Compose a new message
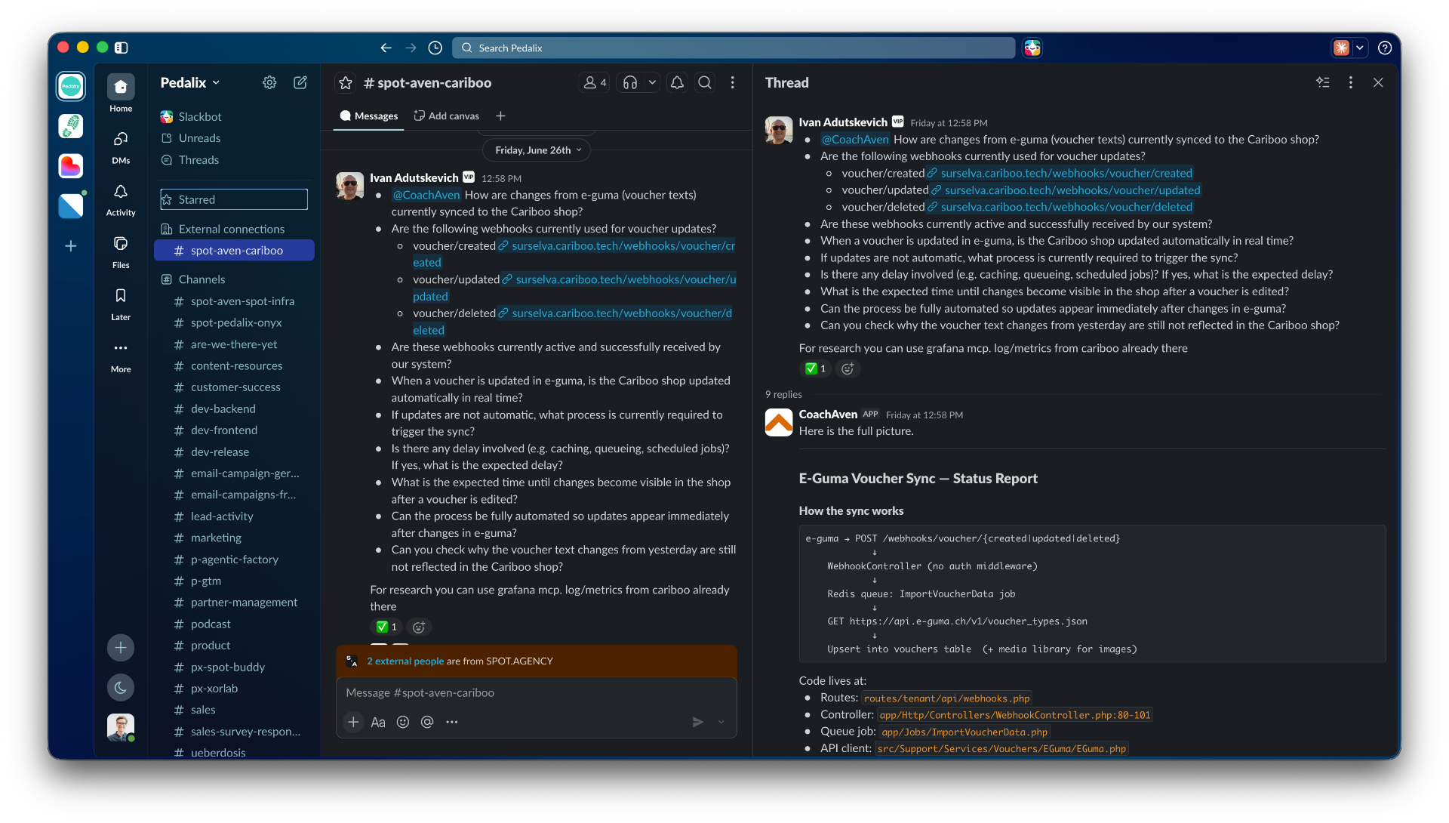1449x823 pixels. click(300, 82)
